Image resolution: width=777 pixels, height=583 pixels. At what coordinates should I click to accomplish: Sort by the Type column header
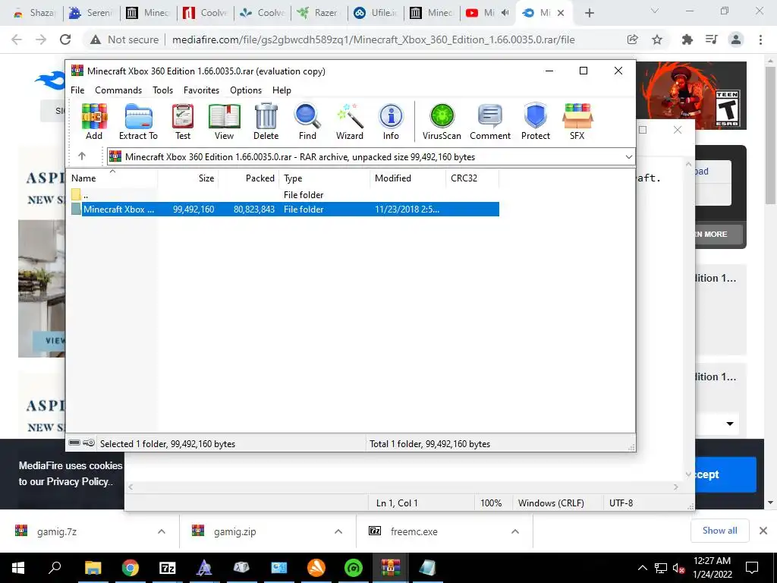(325, 178)
